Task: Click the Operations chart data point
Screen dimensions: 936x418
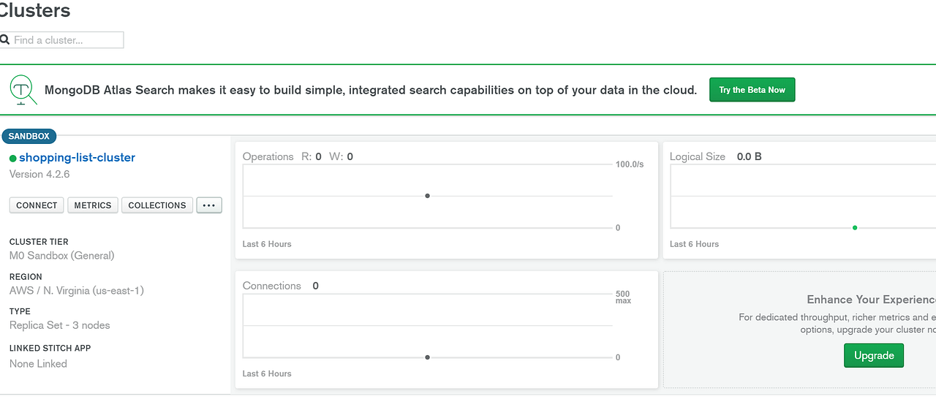Action: [428, 196]
